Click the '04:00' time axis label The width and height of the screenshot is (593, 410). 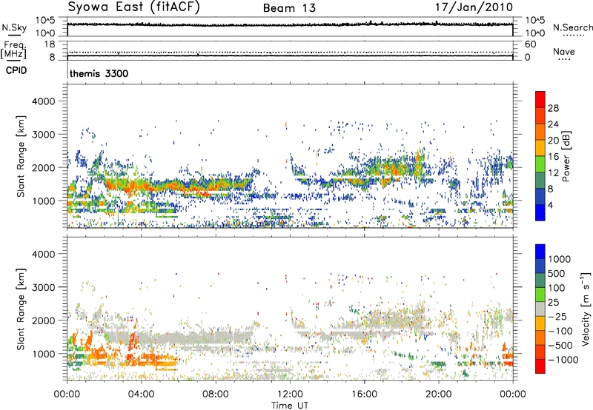(142, 394)
